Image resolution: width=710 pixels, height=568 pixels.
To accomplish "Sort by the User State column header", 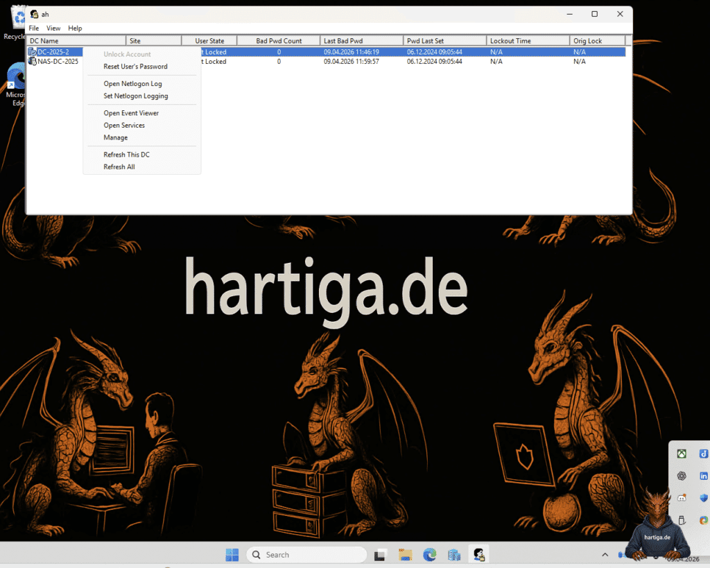I will 209,41.
